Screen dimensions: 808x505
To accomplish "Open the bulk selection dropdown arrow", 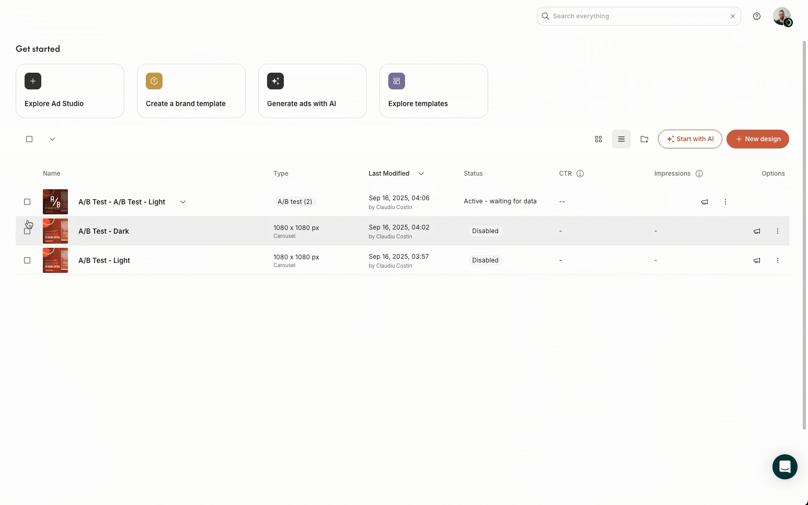I will 52,139.
